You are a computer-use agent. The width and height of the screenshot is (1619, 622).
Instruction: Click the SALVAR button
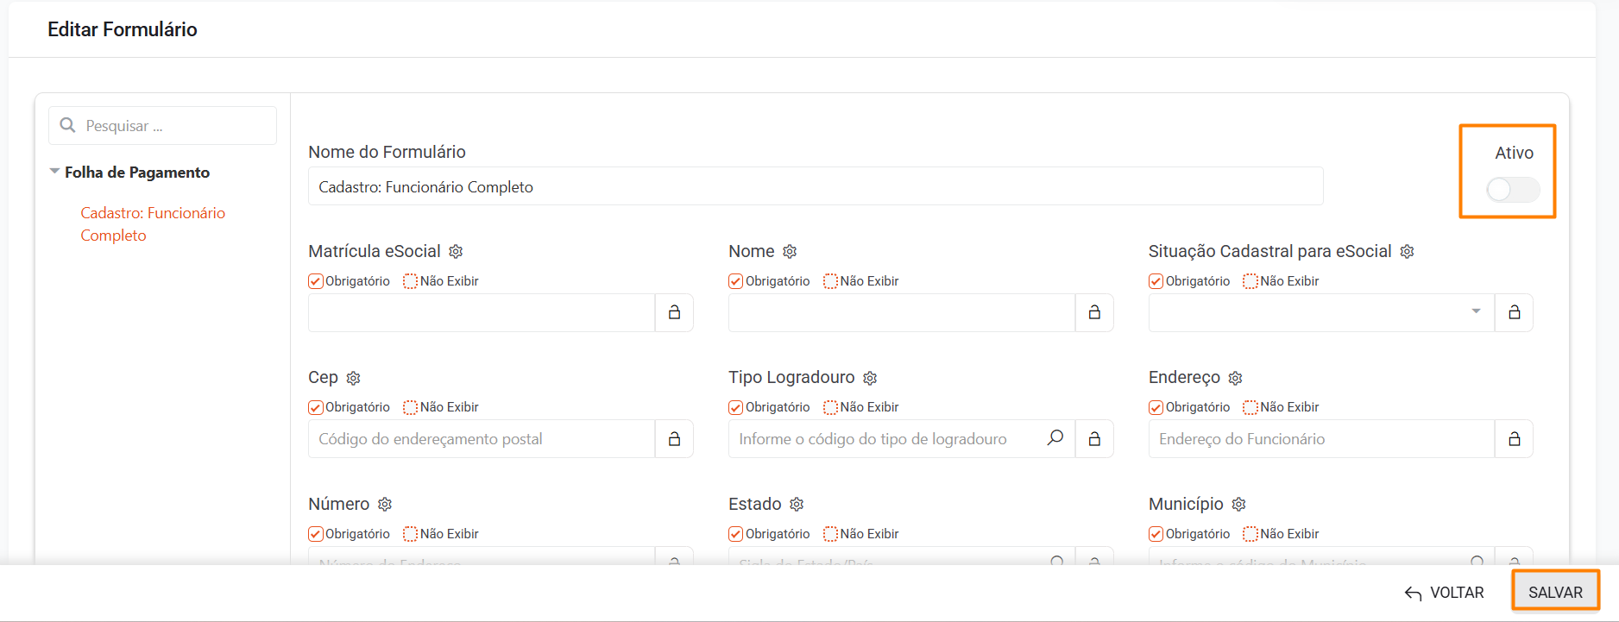pos(1555,593)
